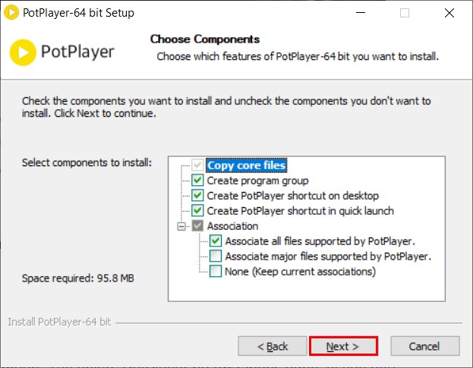The height and width of the screenshot is (368, 473).
Task: Uncheck Create PotPlayer shortcut on desktop
Action: [x=197, y=195]
